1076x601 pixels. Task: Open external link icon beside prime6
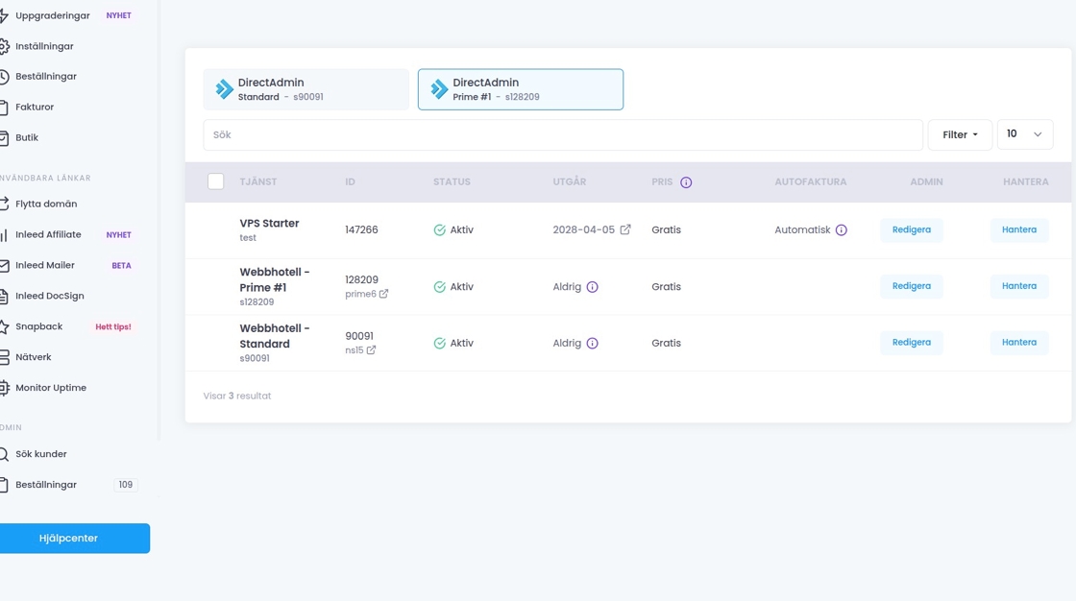click(x=383, y=294)
